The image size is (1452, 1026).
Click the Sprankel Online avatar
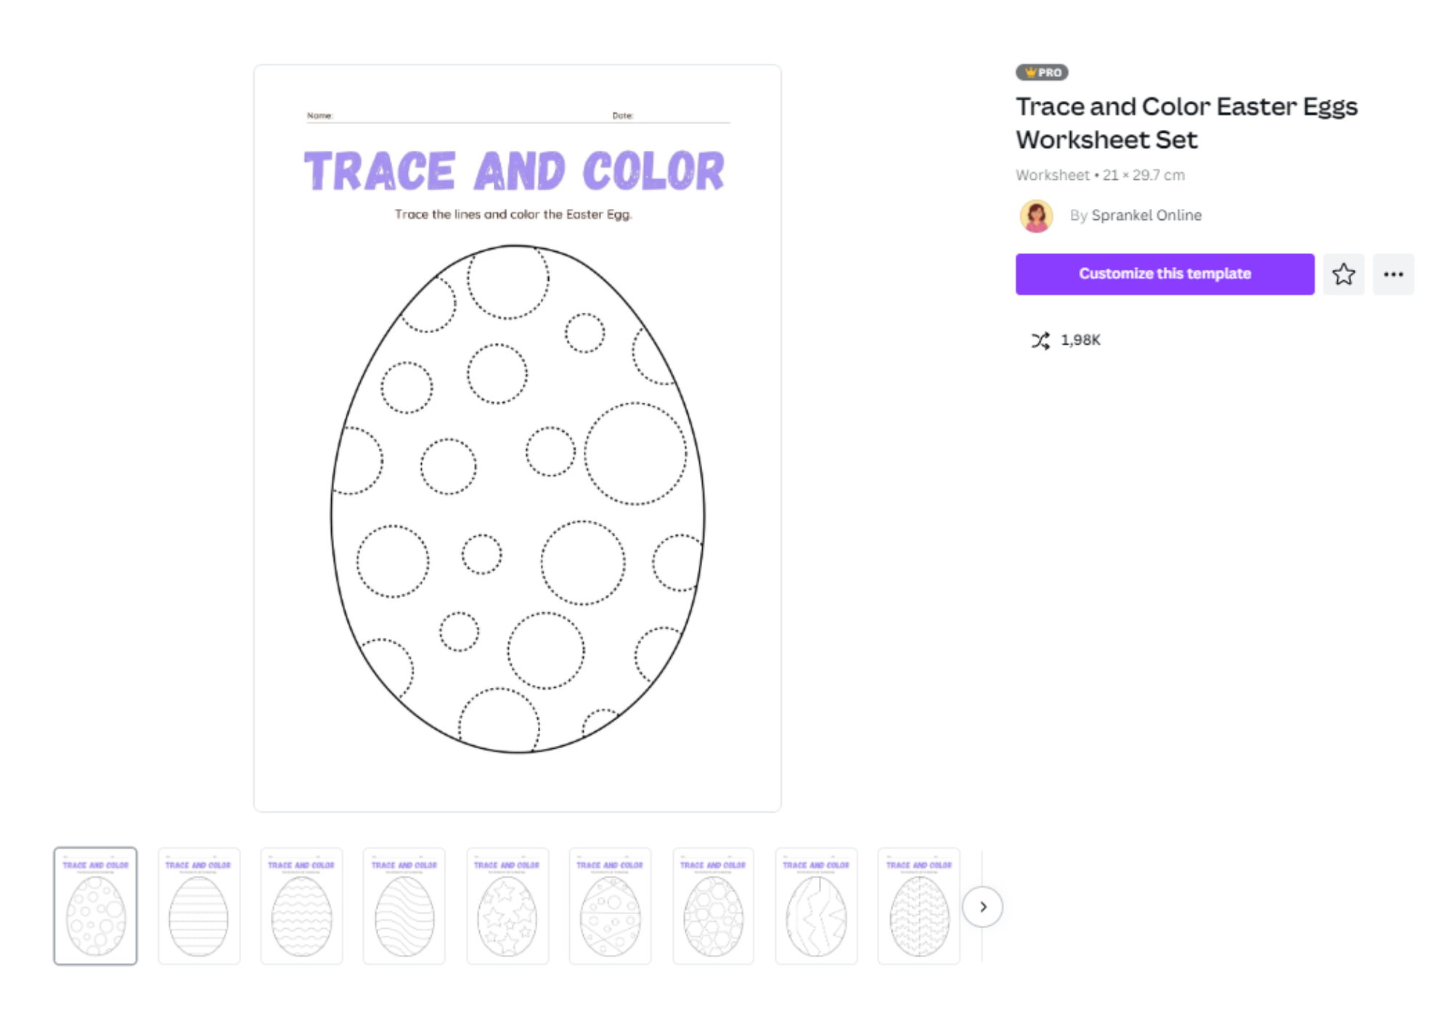click(1037, 216)
